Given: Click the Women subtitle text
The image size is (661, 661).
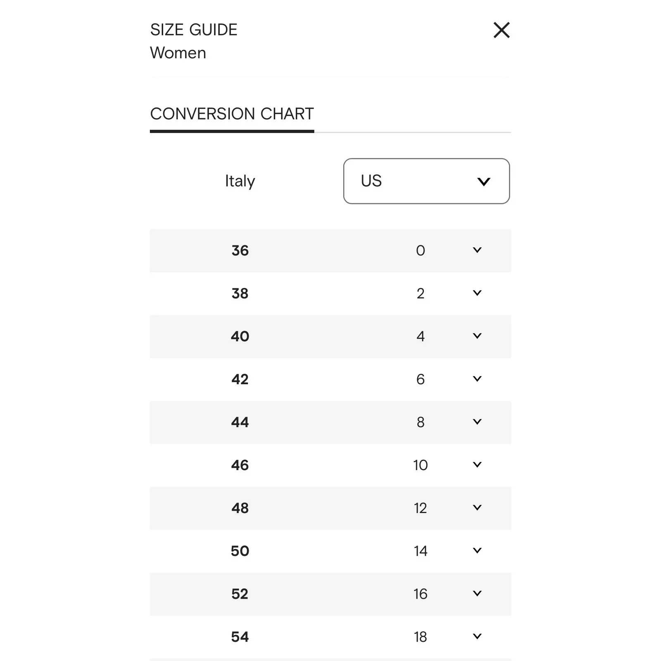Looking at the screenshot, I should [x=178, y=53].
